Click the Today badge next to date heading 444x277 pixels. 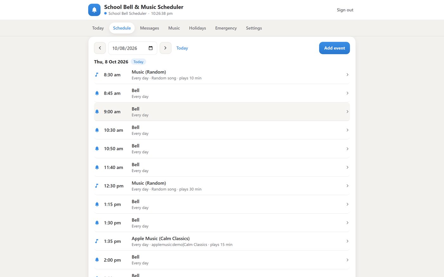tap(138, 62)
